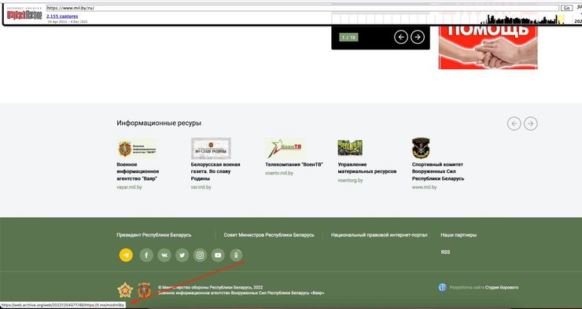This screenshot has height=309, width=582.
Task: Open the Odnoklassniki social icon
Action: [x=236, y=256]
